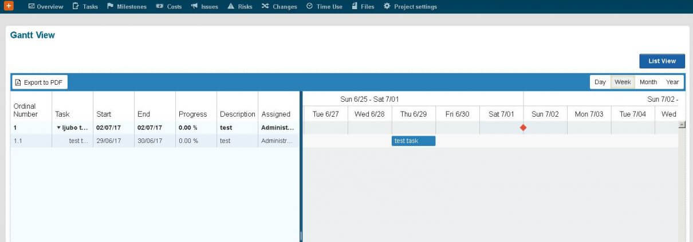Image resolution: width=693 pixels, height=242 pixels.
Task: Select the Day timescale
Action: pyautogui.click(x=600, y=82)
